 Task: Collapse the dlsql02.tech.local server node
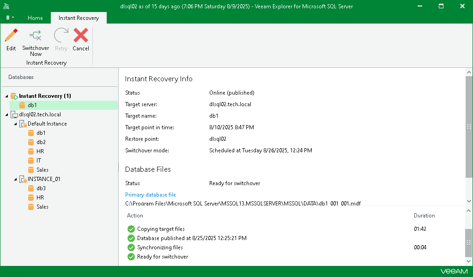coord(6,114)
